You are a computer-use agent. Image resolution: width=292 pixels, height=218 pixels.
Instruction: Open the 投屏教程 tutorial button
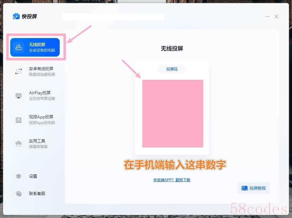tap(253, 188)
